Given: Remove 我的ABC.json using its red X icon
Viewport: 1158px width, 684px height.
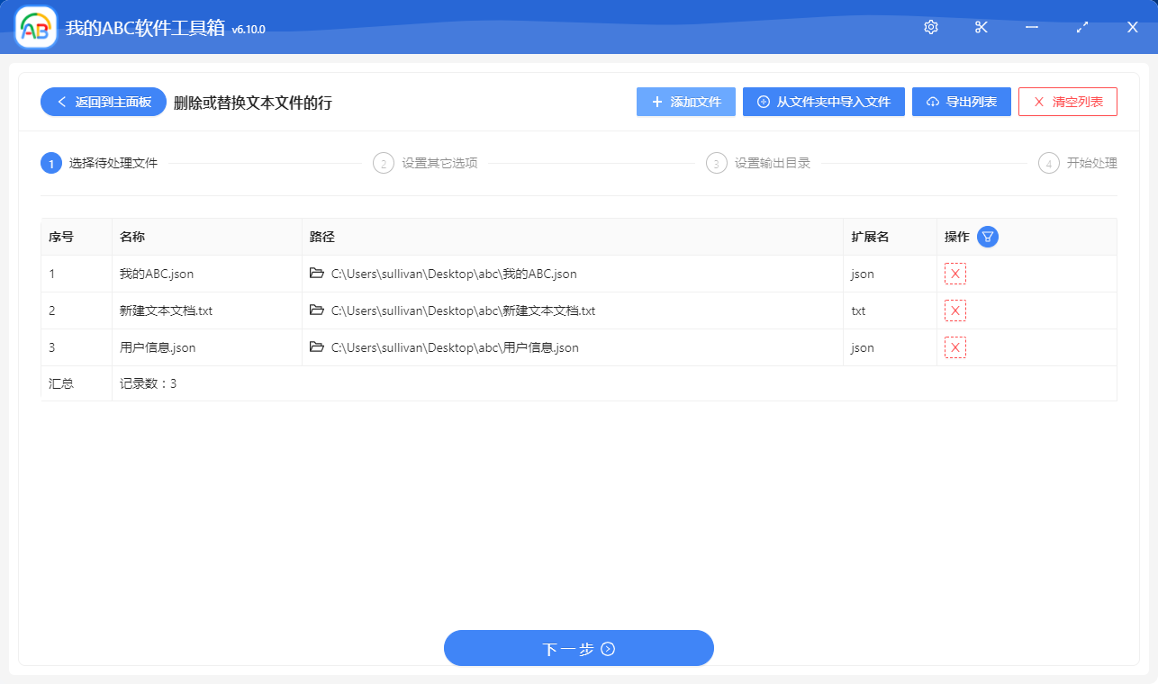Looking at the screenshot, I should tap(954, 273).
